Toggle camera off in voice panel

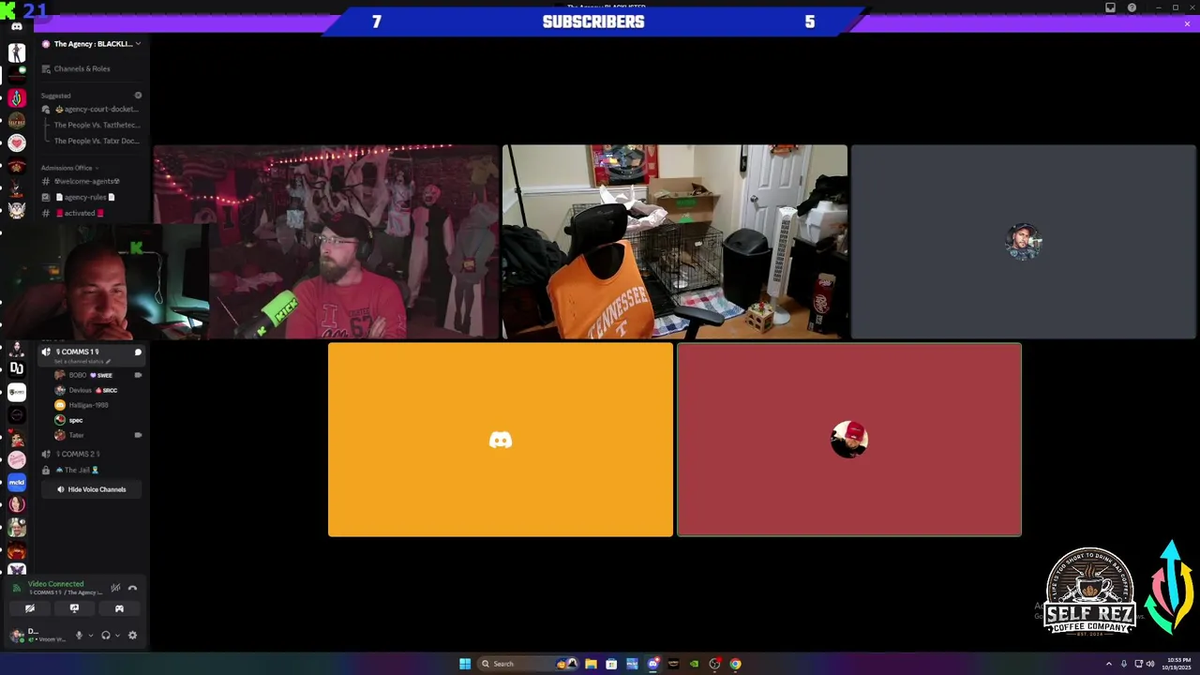coord(30,608)
